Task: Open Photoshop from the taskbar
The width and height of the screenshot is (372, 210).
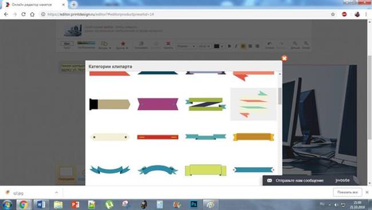Action: coord(194,204)
